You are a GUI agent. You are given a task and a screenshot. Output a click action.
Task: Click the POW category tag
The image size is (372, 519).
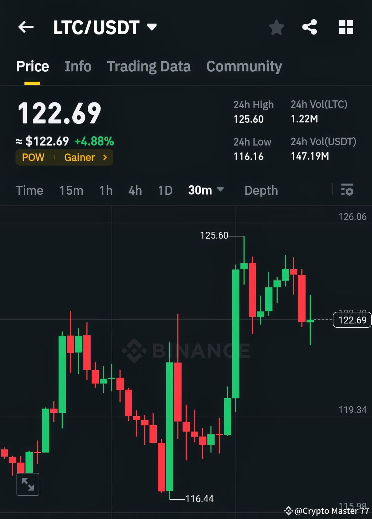click(x=33, y=157)
